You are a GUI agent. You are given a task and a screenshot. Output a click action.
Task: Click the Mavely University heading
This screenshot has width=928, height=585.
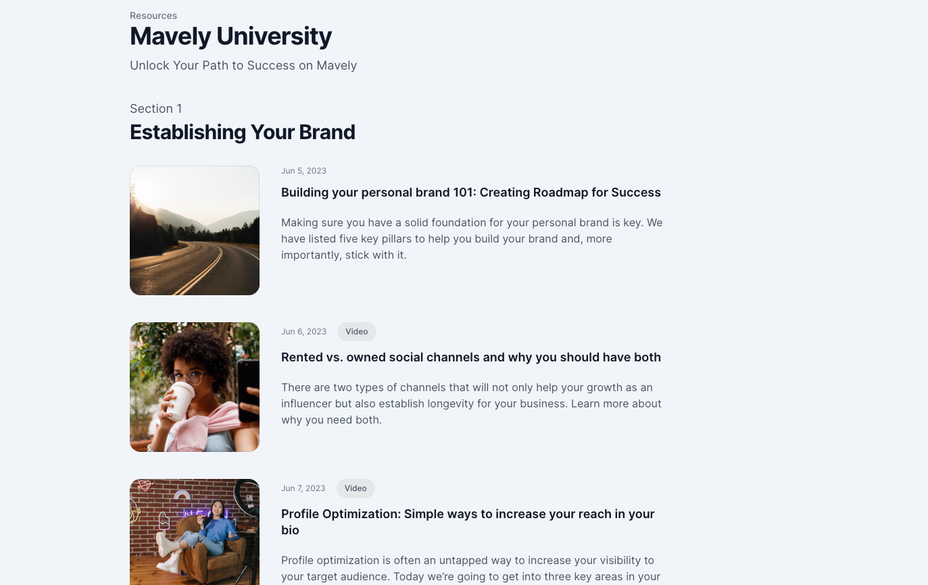(x=230, y=36)
